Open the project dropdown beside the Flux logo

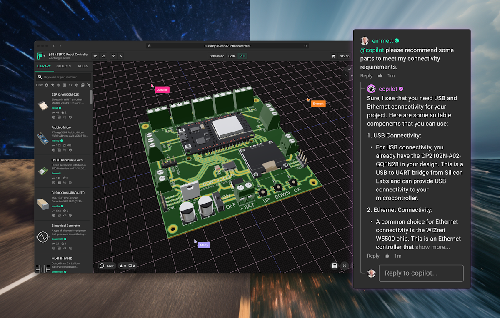click(45, 55)
